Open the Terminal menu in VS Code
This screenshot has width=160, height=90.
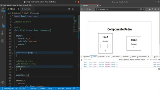click(x=25, y=5)
